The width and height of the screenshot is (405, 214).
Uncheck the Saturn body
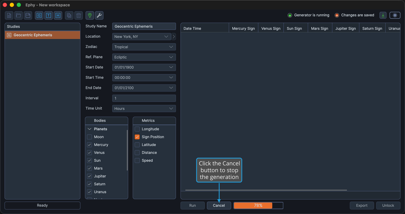(x=89, y=184)
